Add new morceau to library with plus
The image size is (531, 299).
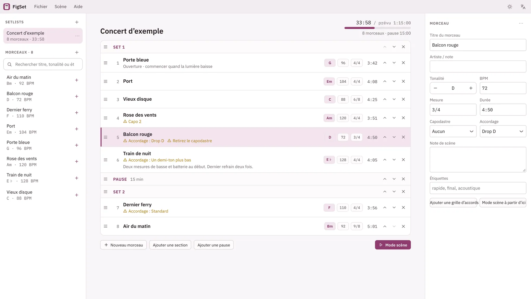[x=77, y=53]
